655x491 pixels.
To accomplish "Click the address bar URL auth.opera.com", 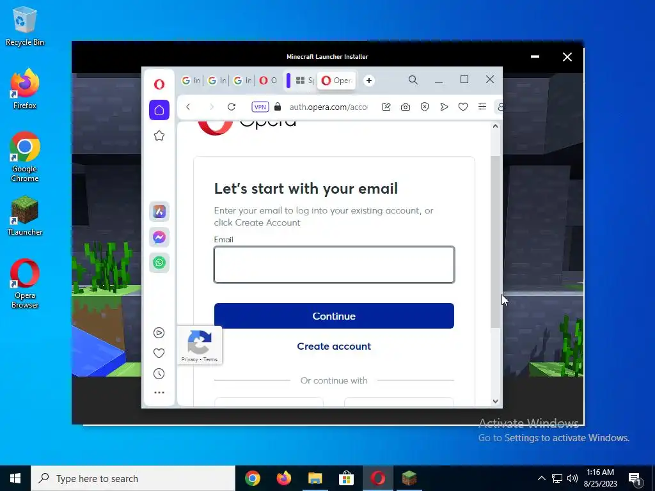I will (329, 107).
